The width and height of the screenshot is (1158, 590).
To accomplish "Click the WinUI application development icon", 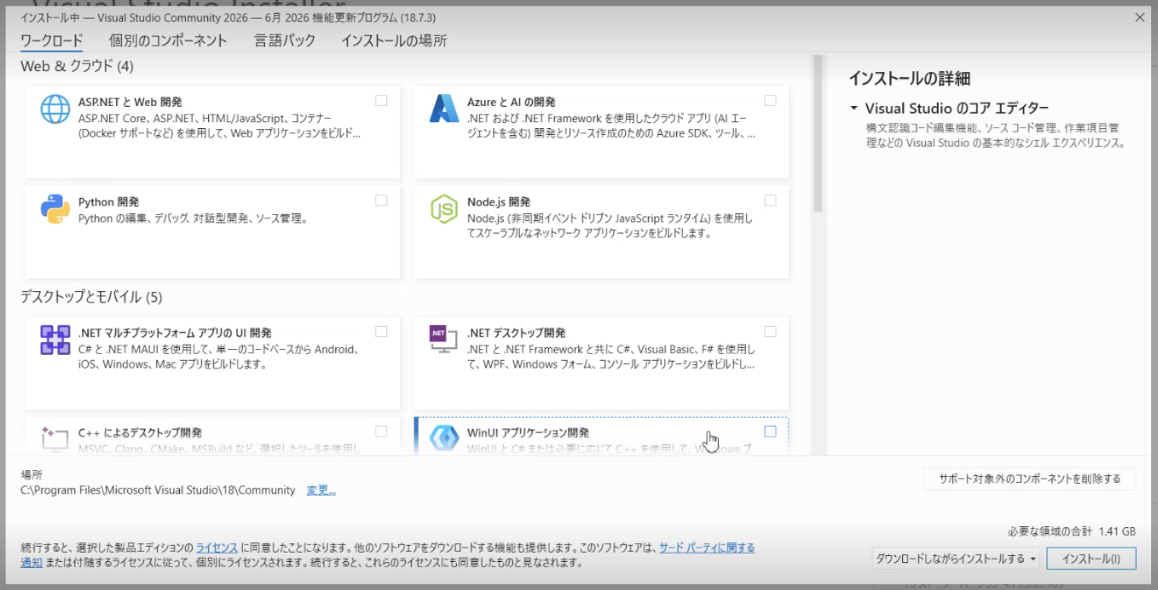I will tap(445, 440).
